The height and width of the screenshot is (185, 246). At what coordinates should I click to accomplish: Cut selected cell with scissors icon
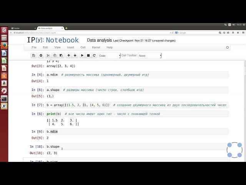coord(48,55)
